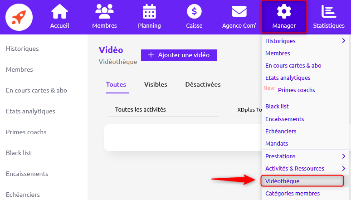Select En cours cartes & abo in dropdown
Viewport: 351px width, 200px height.
pos(293,65)
